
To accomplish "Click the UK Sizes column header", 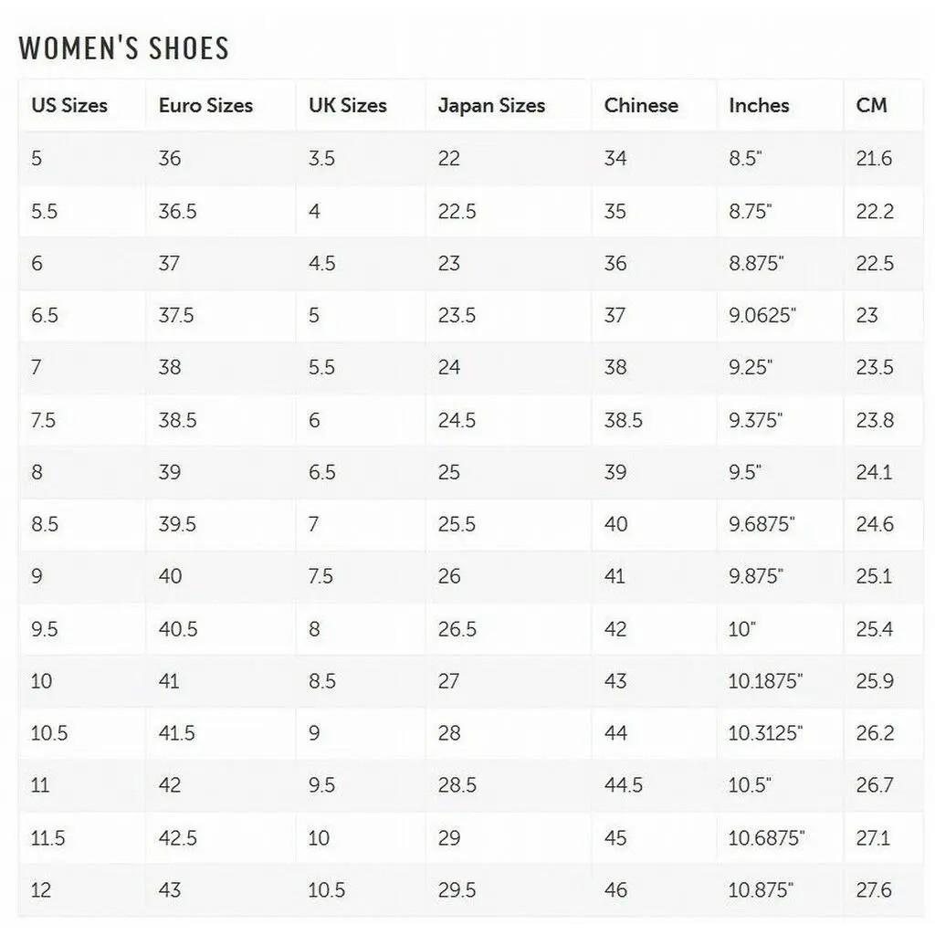I will [347, 106].
